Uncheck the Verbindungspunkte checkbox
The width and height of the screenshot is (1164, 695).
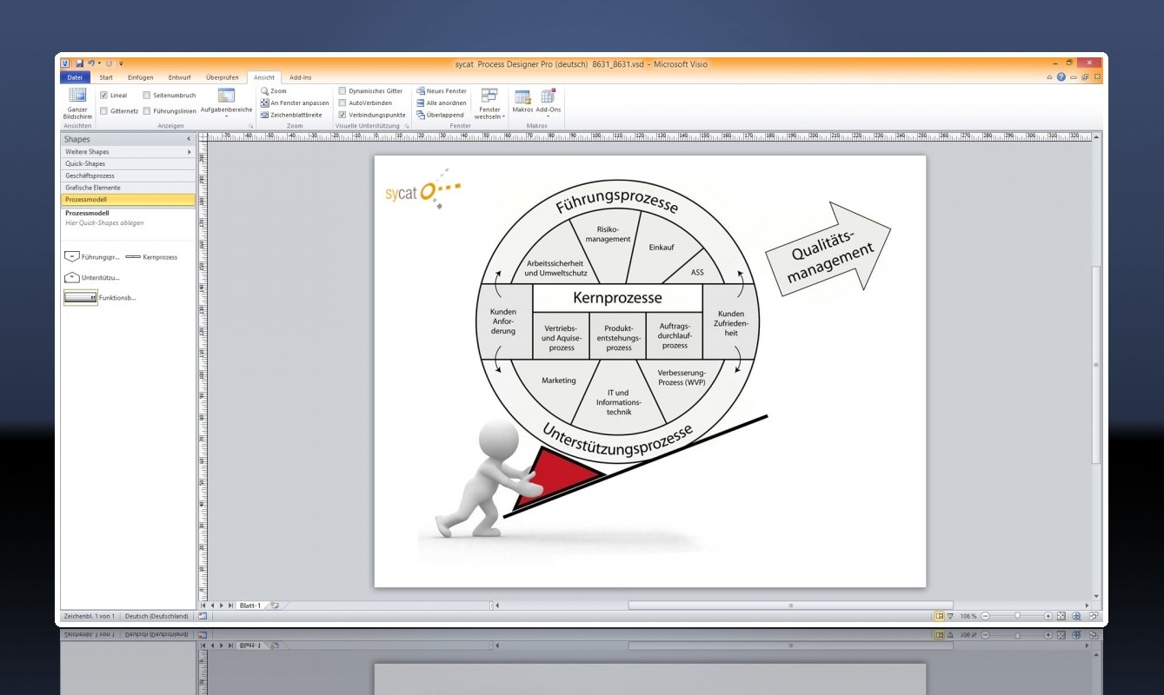(x=342, y=115)
